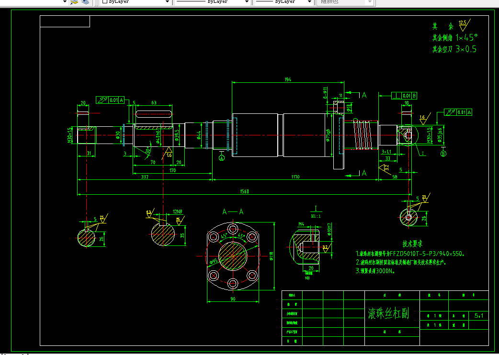Select the φ39.5 diameter dimension
499x355 pixels.
coord(177,135)
